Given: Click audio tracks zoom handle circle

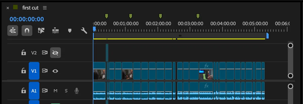Looking at the screenshot, I should [290, 86].
